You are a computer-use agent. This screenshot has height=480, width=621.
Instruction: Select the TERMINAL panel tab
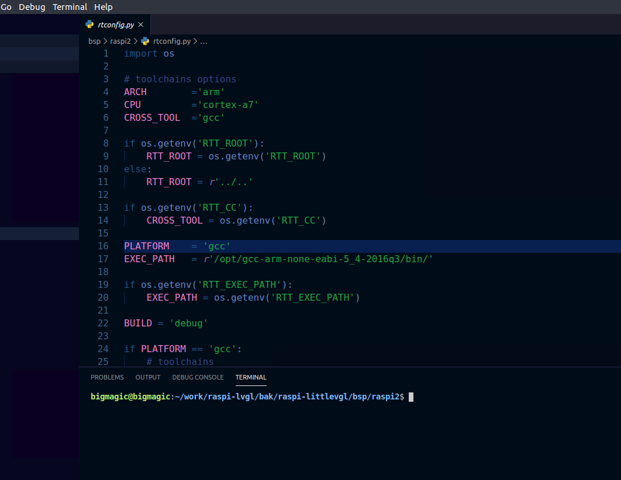(x=251, y=378)
